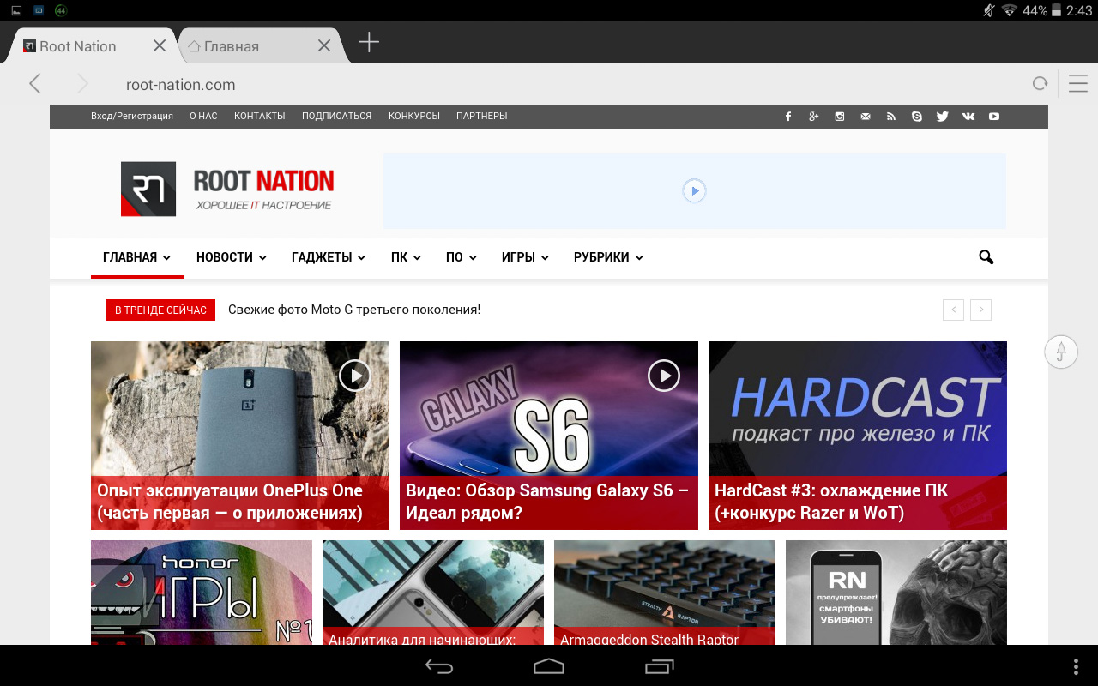
Task: Open the В ТРЕНДЕ СЕЙЧАС label
Action: (x=160, y=310)
